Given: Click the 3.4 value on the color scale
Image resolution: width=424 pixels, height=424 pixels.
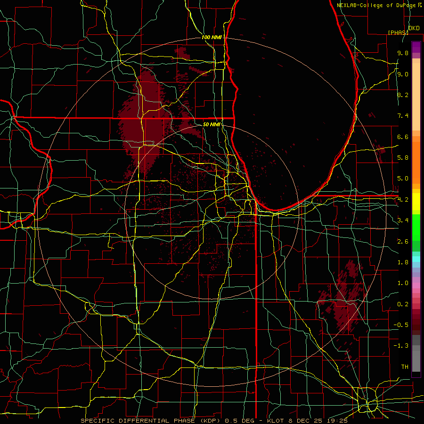Looking at the screenshot, I should (x=403, y=220).
